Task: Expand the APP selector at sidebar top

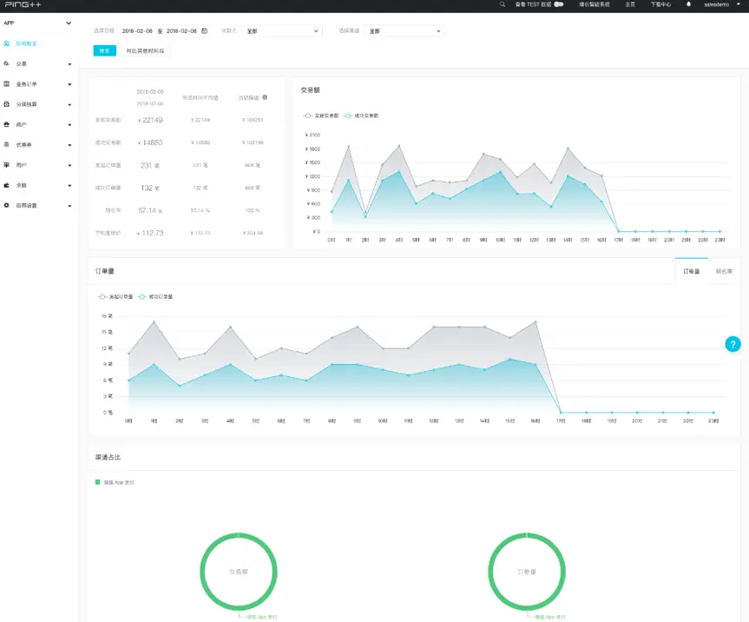Action: [38, 23]
